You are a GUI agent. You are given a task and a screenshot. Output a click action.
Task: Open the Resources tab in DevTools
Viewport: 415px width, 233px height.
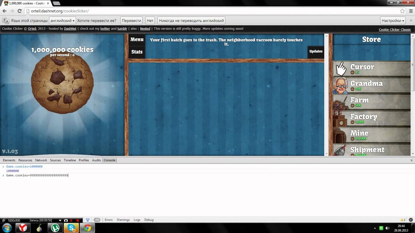click(x=25, y=160)
